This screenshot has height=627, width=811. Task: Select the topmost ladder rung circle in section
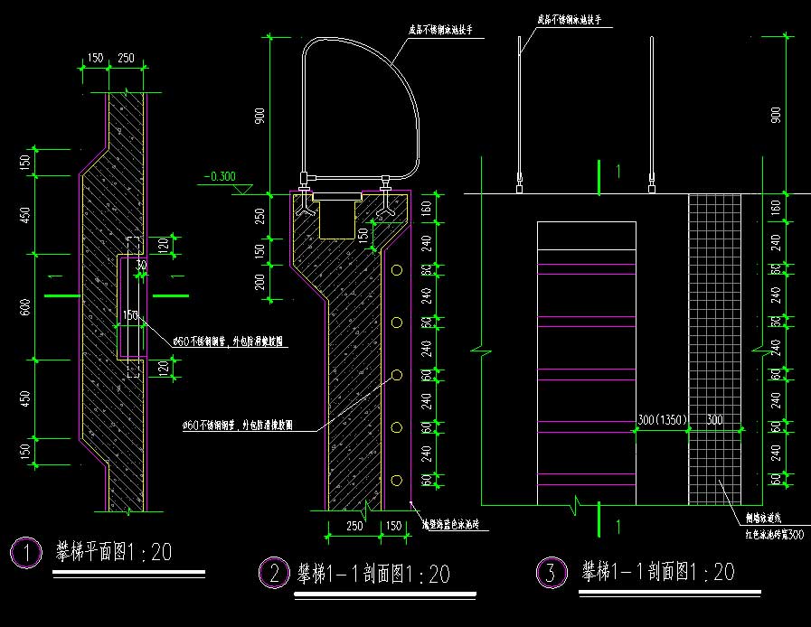[396, 270]
